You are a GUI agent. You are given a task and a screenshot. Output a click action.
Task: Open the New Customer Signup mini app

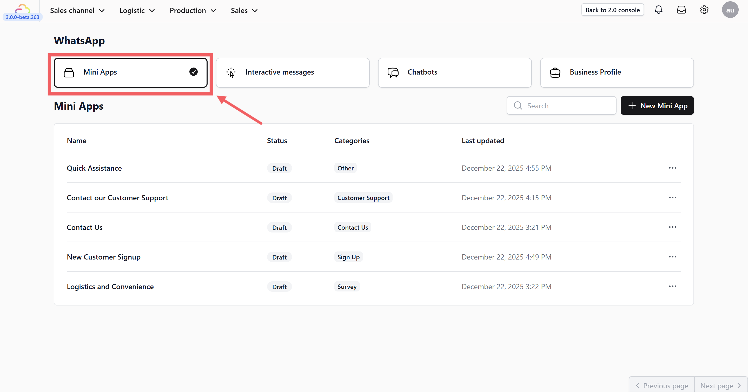coord(104,257)
